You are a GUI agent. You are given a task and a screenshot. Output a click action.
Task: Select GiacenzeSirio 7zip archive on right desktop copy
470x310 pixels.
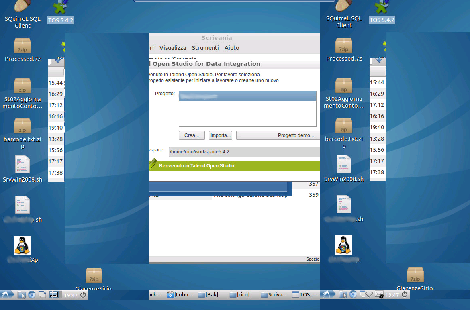[415, 279]
